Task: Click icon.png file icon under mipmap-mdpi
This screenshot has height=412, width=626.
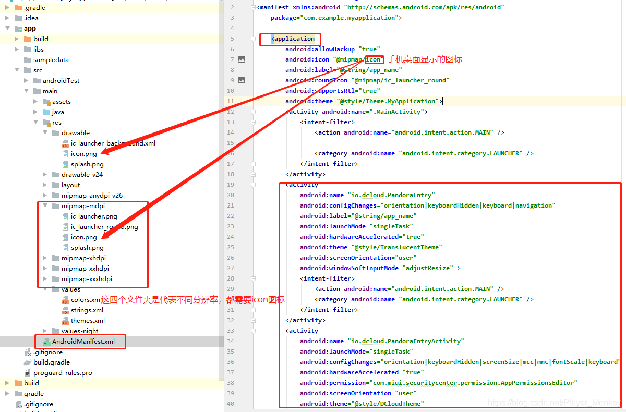Action: coord(65,237)
